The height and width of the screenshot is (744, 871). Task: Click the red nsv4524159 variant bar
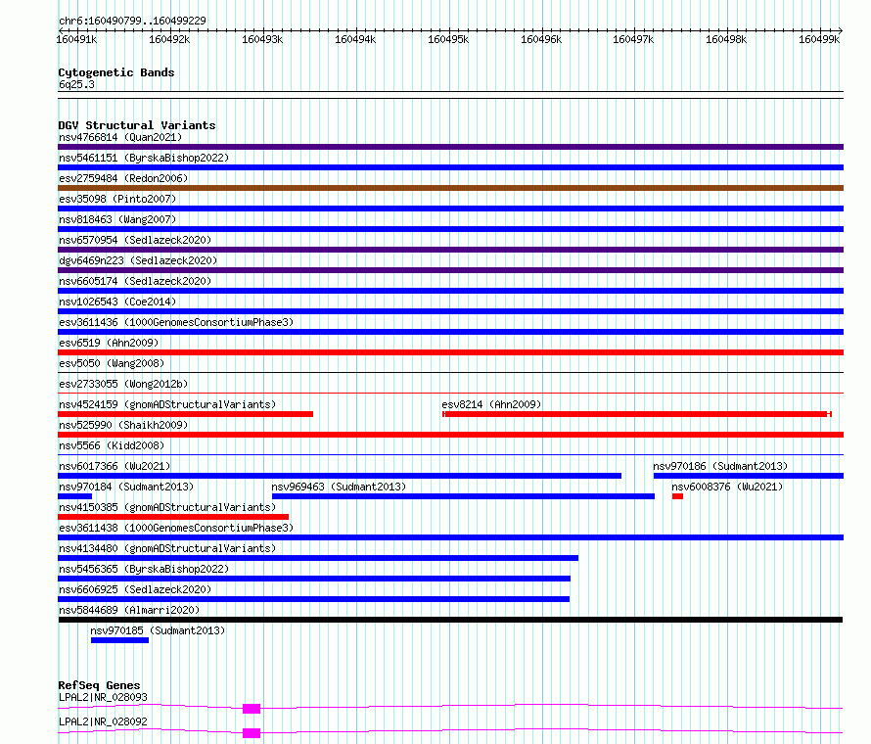pyautogui.click(x=186, y=414)
